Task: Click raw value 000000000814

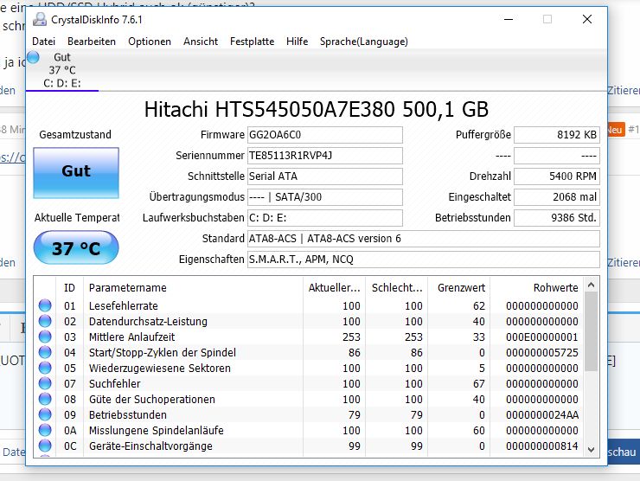Action: click(x=541, y=446)
